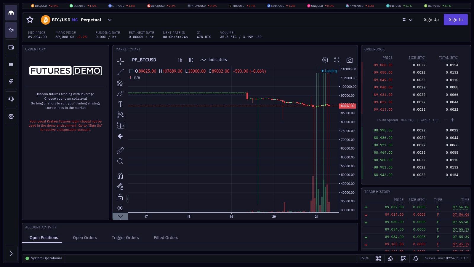The image size is (474, 267).
Task: Select the text annotation tool
Action: point(120,104)
